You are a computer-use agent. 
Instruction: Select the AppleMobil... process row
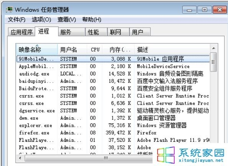pos(113,66)
